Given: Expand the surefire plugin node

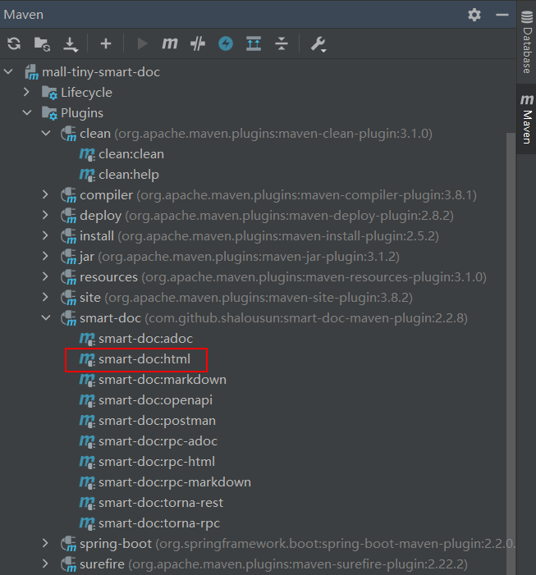Looking at the screenshot, I should (45, 564).
